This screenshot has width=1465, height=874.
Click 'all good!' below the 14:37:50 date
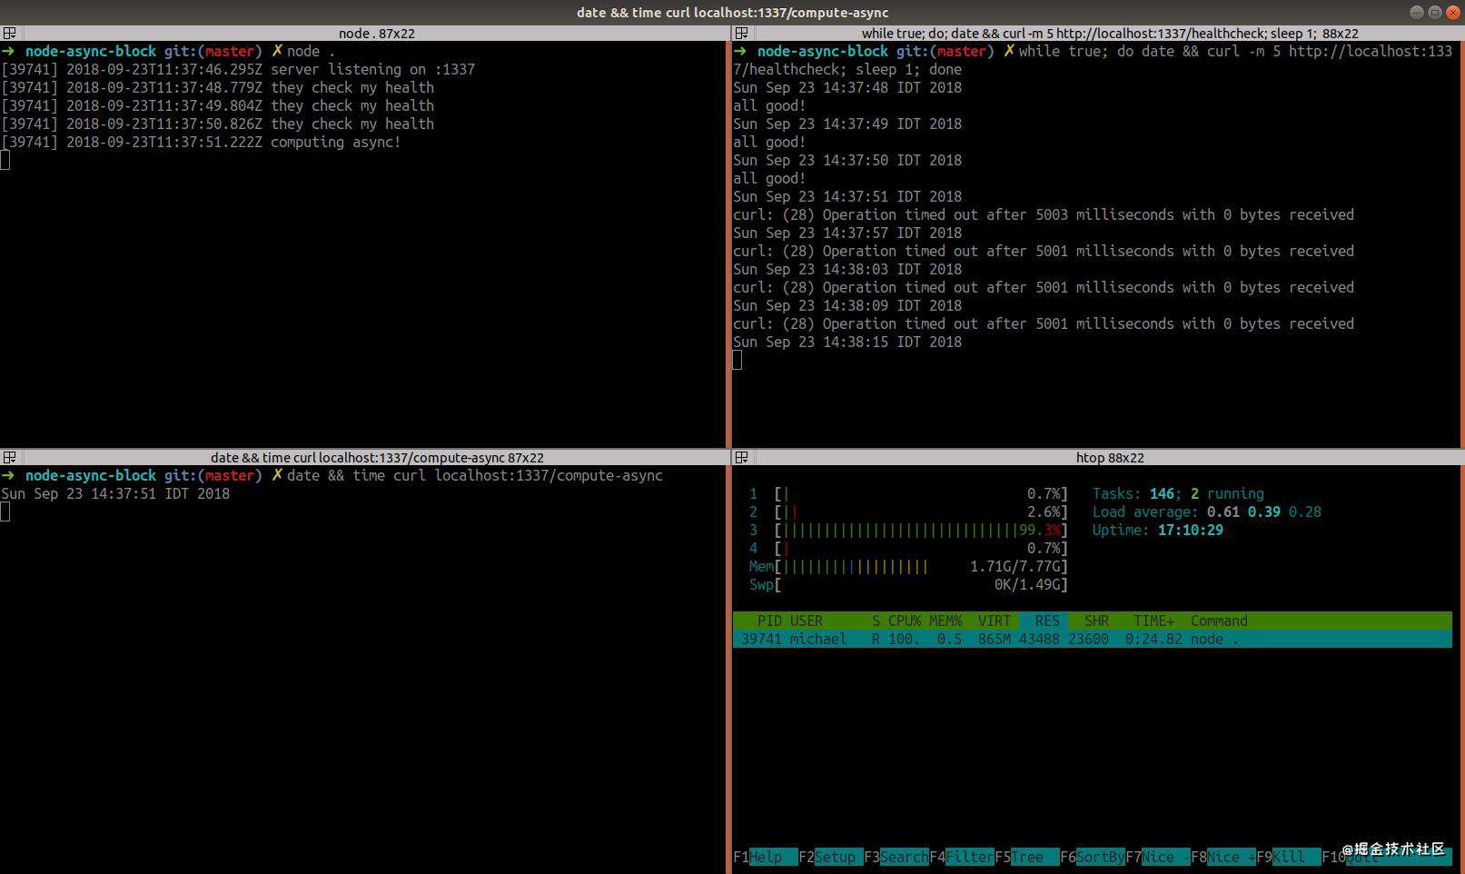769,178
